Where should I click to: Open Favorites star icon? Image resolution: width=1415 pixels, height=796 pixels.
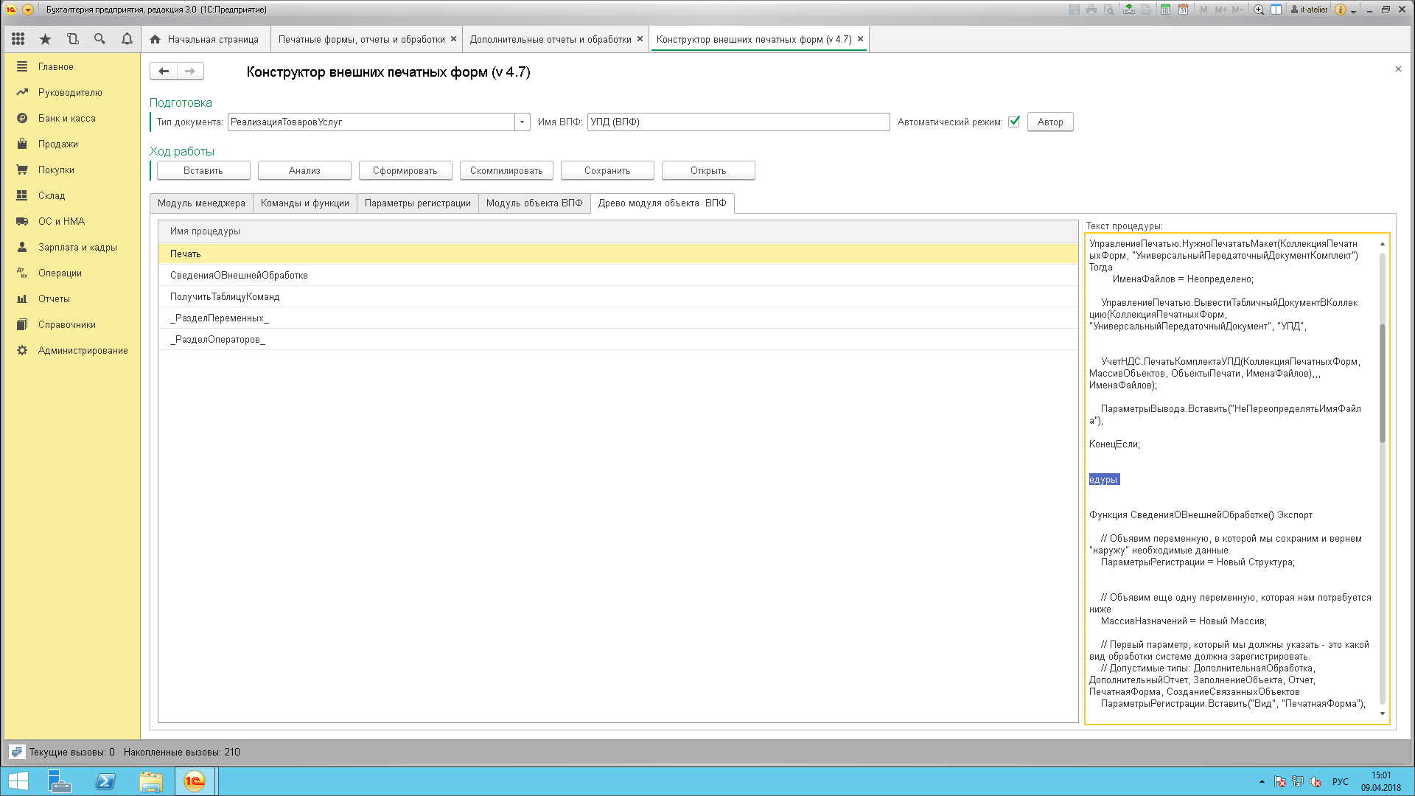(x=45, y=39)
